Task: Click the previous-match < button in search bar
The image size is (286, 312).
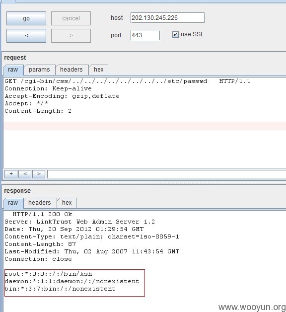Action: [x=25, y=174]
